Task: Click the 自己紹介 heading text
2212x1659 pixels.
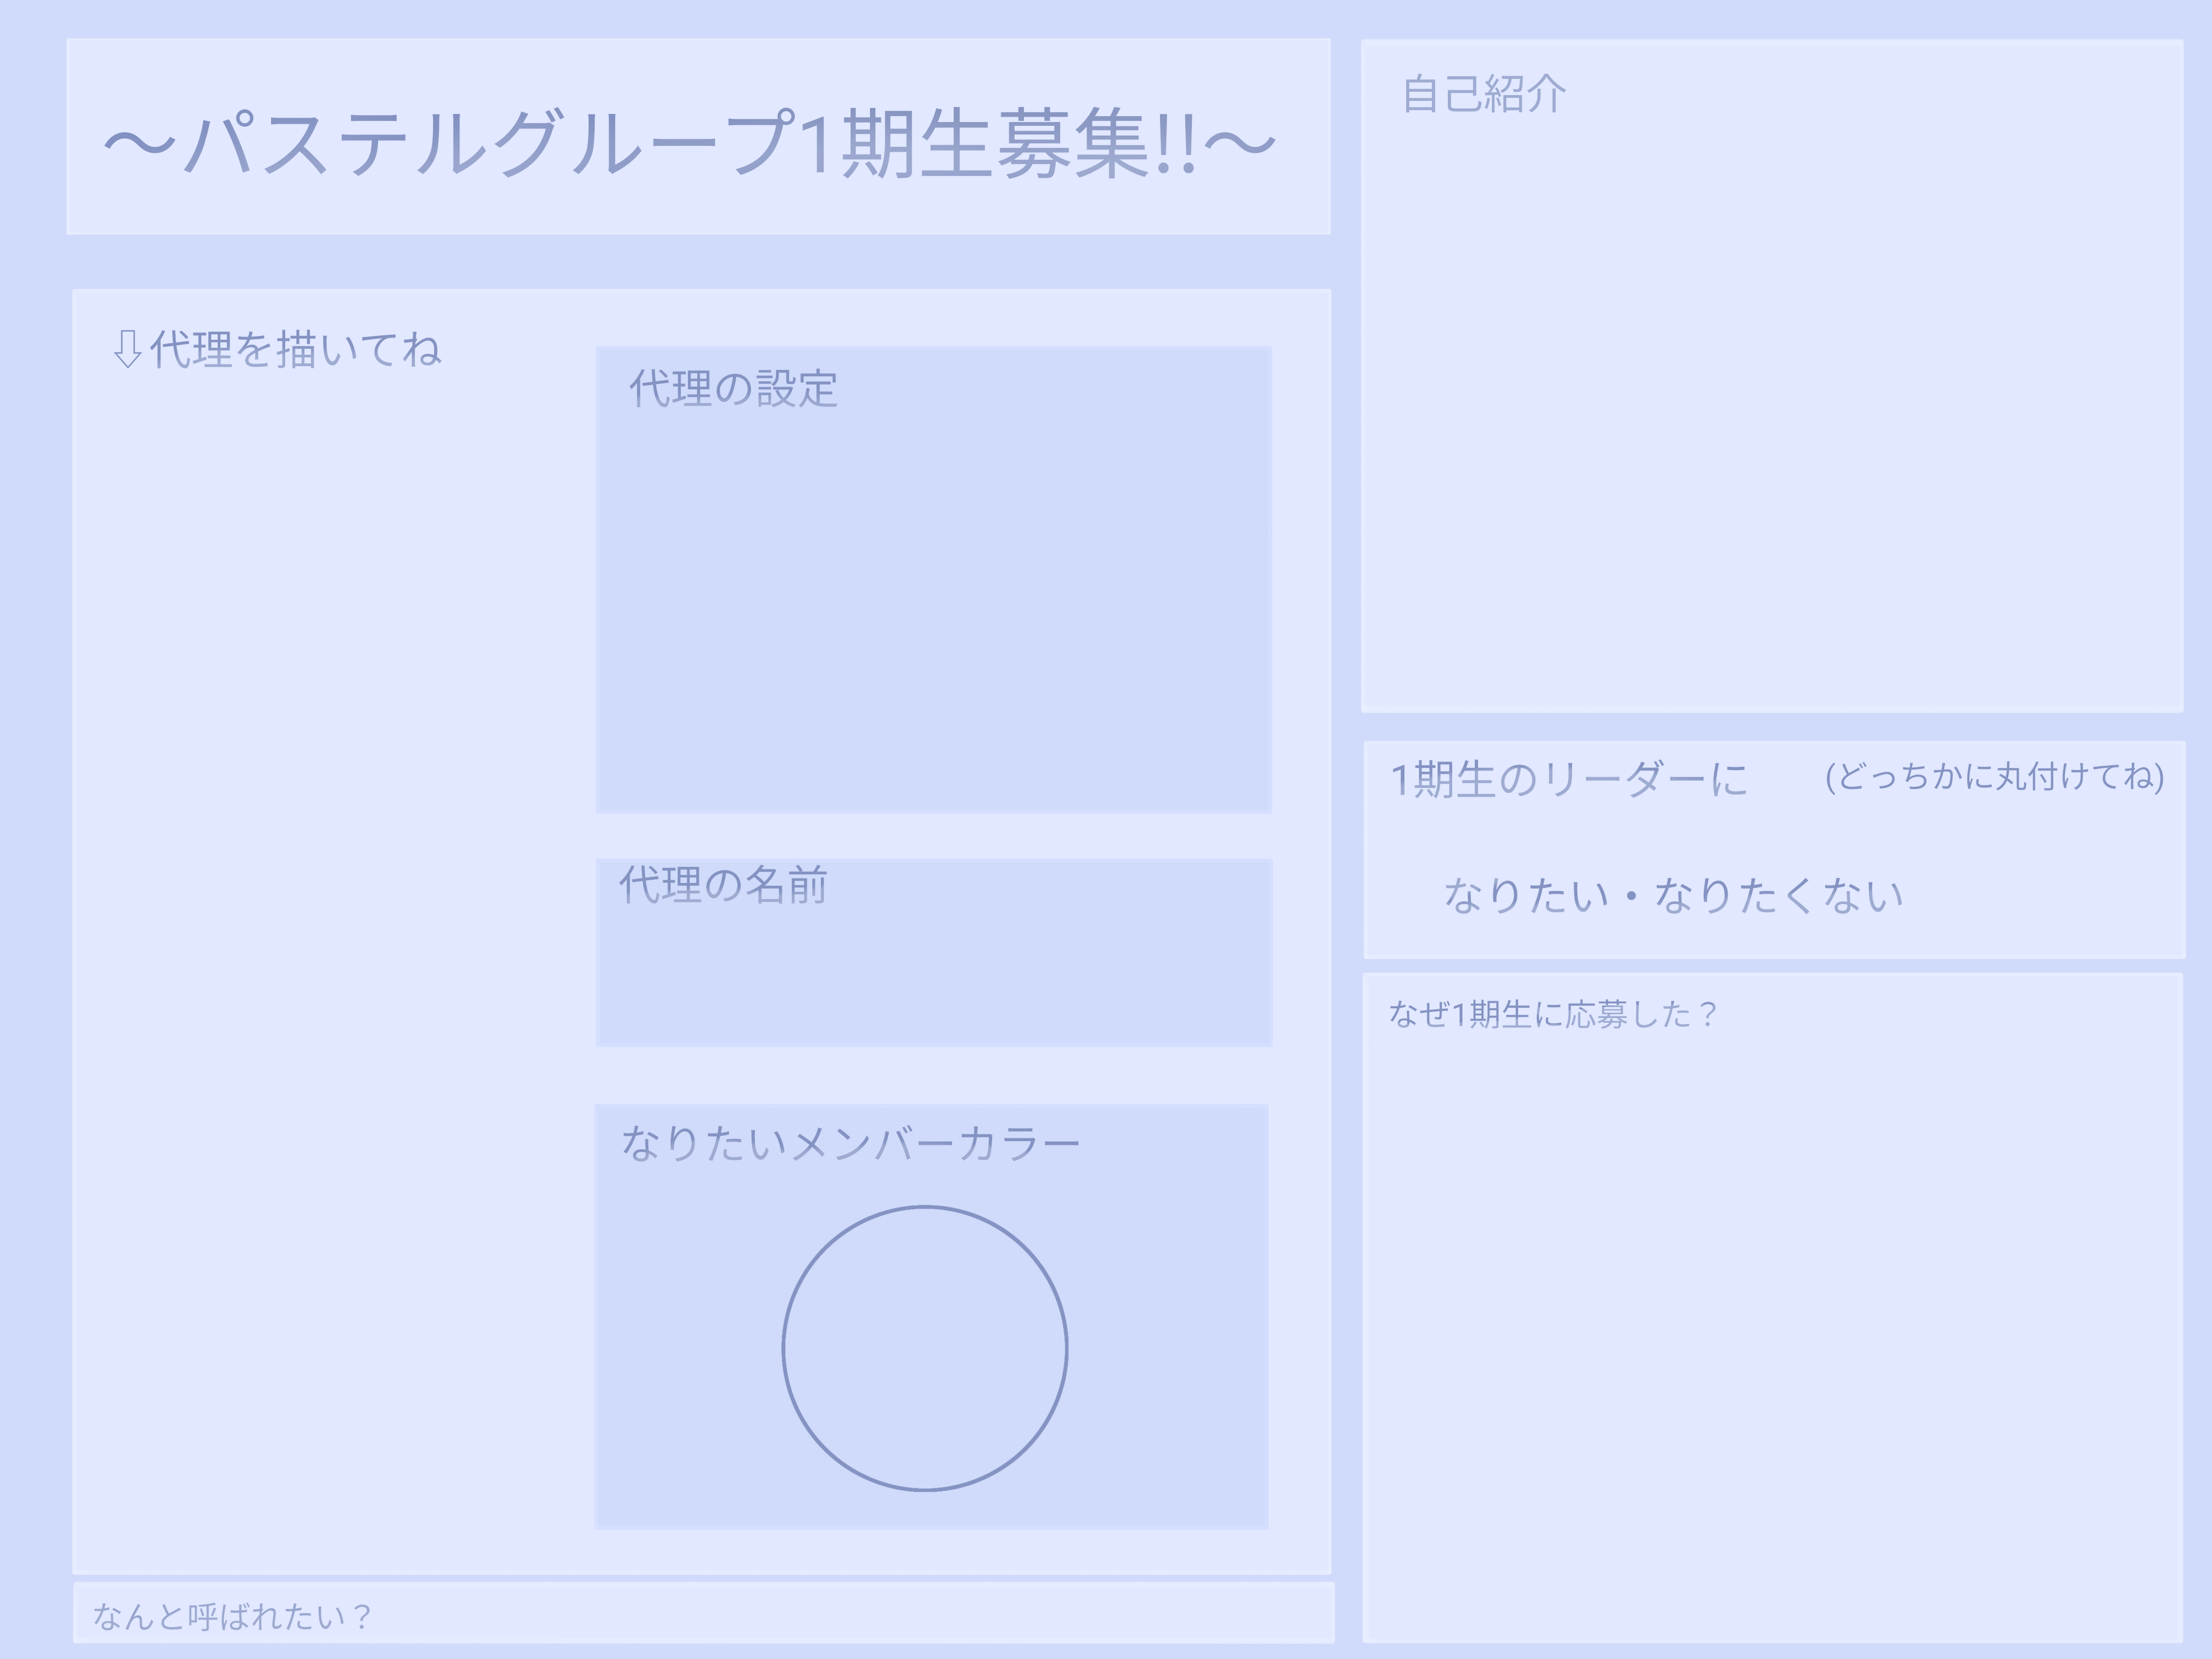Action: (x=1484, y=94)
